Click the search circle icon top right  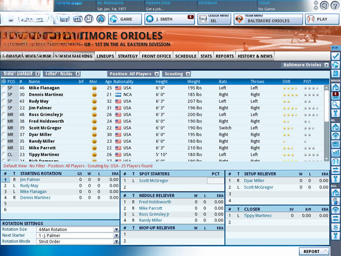tap(324, 5)
